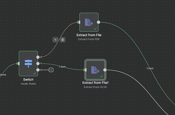Delete connection using trash icon
Image resolution: width=175 pixels, height=115 pixels.
63,40
